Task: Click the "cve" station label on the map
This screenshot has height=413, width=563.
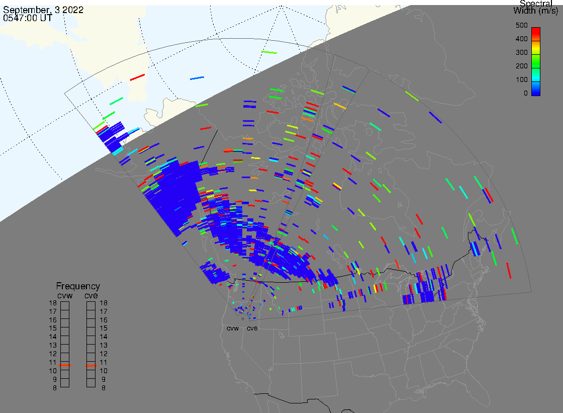Action: (252, 328)
